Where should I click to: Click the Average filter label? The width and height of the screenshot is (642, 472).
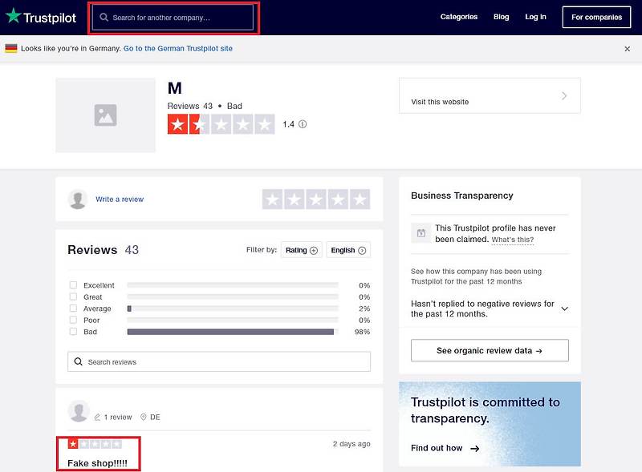pyautogui.click(x=97, y=309)
